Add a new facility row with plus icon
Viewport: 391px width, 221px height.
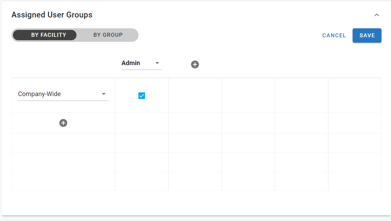coord(63,123)
